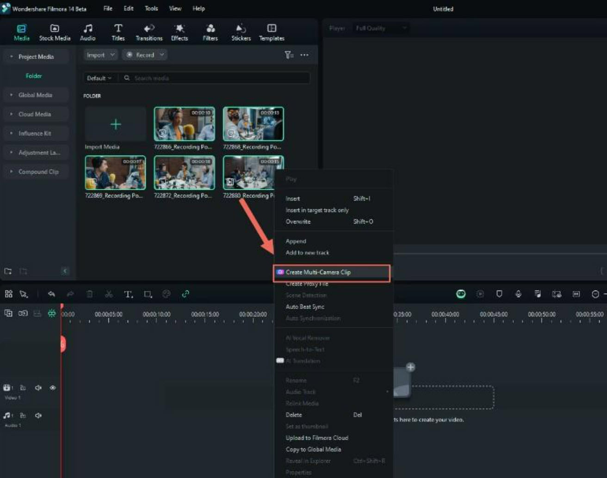Hide the Video 1 track with eye icon
The height and width of the screenshot is (478, 607).
[x=53, y=388]
